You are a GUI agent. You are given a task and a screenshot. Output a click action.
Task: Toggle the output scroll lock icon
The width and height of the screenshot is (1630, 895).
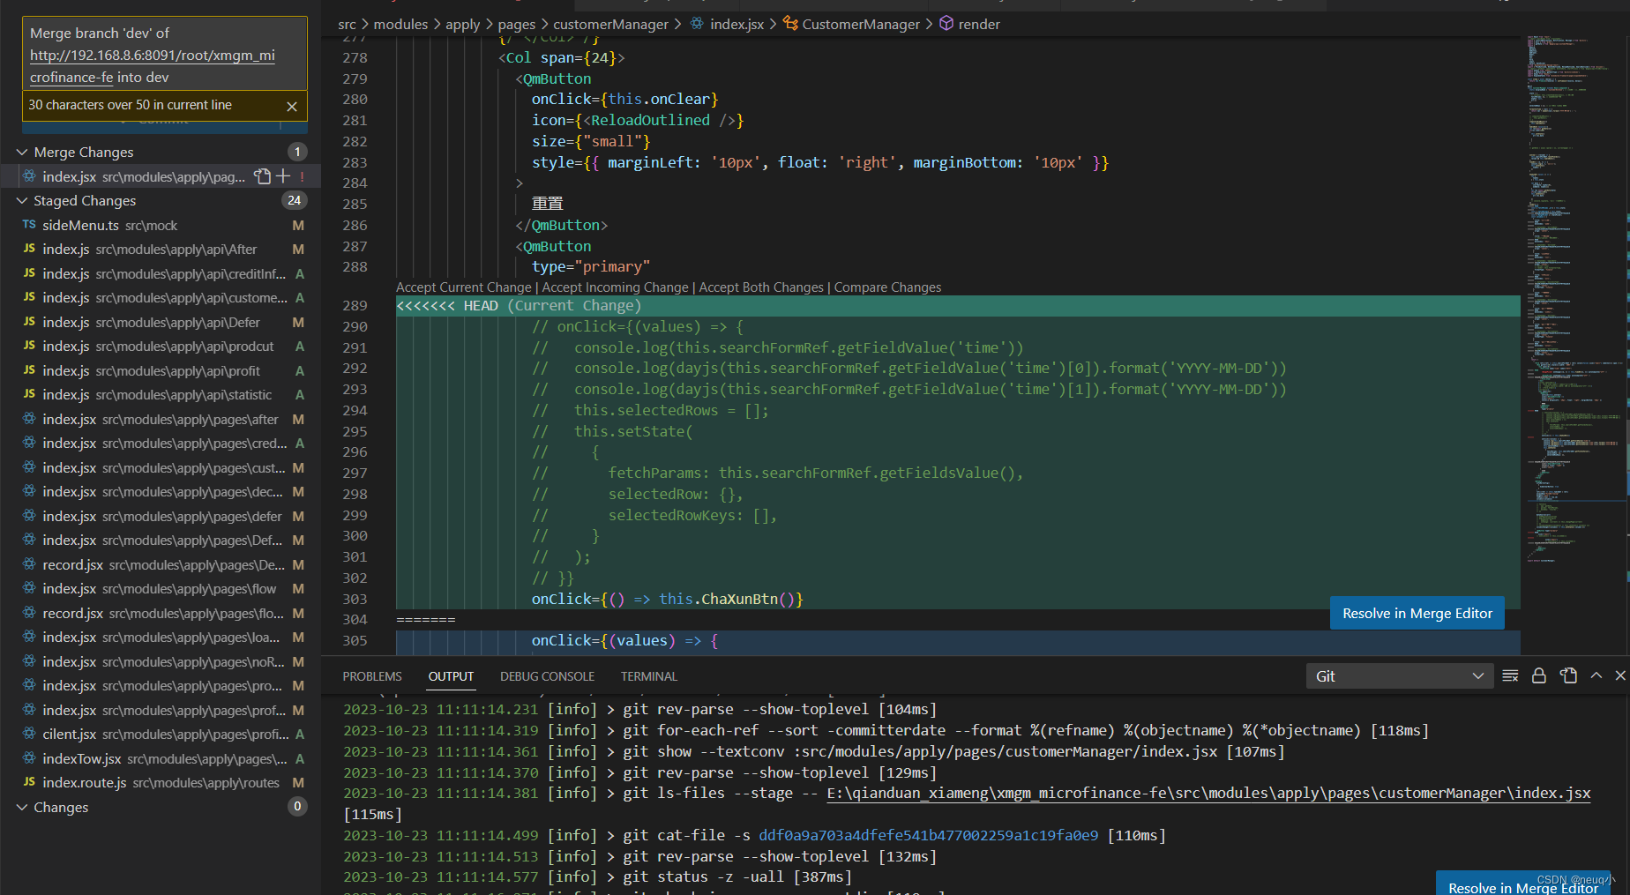tap(1539, 675)
